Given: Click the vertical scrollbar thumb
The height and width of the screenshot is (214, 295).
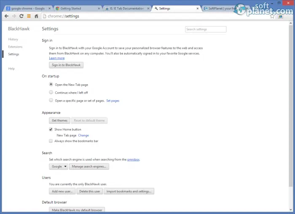Looking at the screenshot, I should click(291, 106).
